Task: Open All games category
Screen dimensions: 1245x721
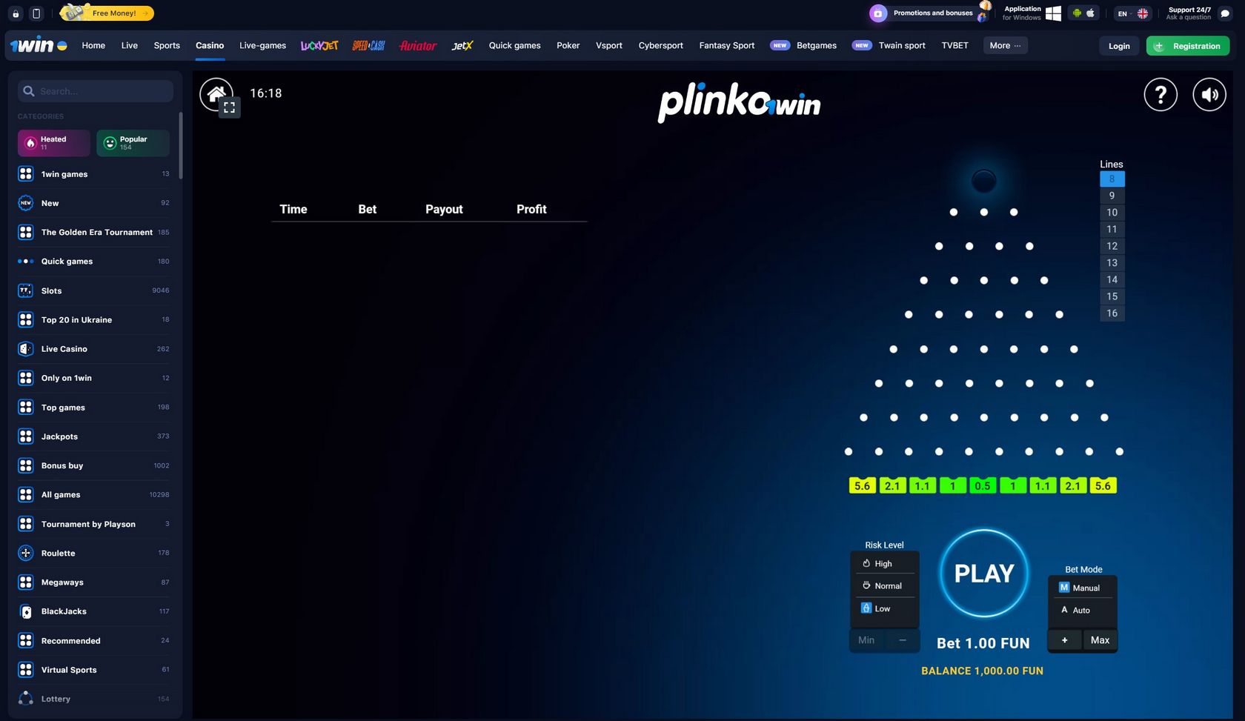Action: pyautogui.click(x=93, y=495)
